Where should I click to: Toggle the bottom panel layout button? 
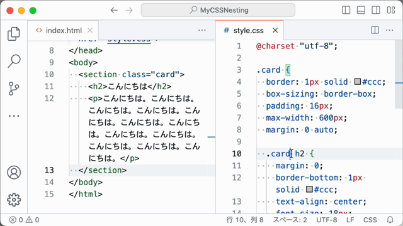click(361, 10)
